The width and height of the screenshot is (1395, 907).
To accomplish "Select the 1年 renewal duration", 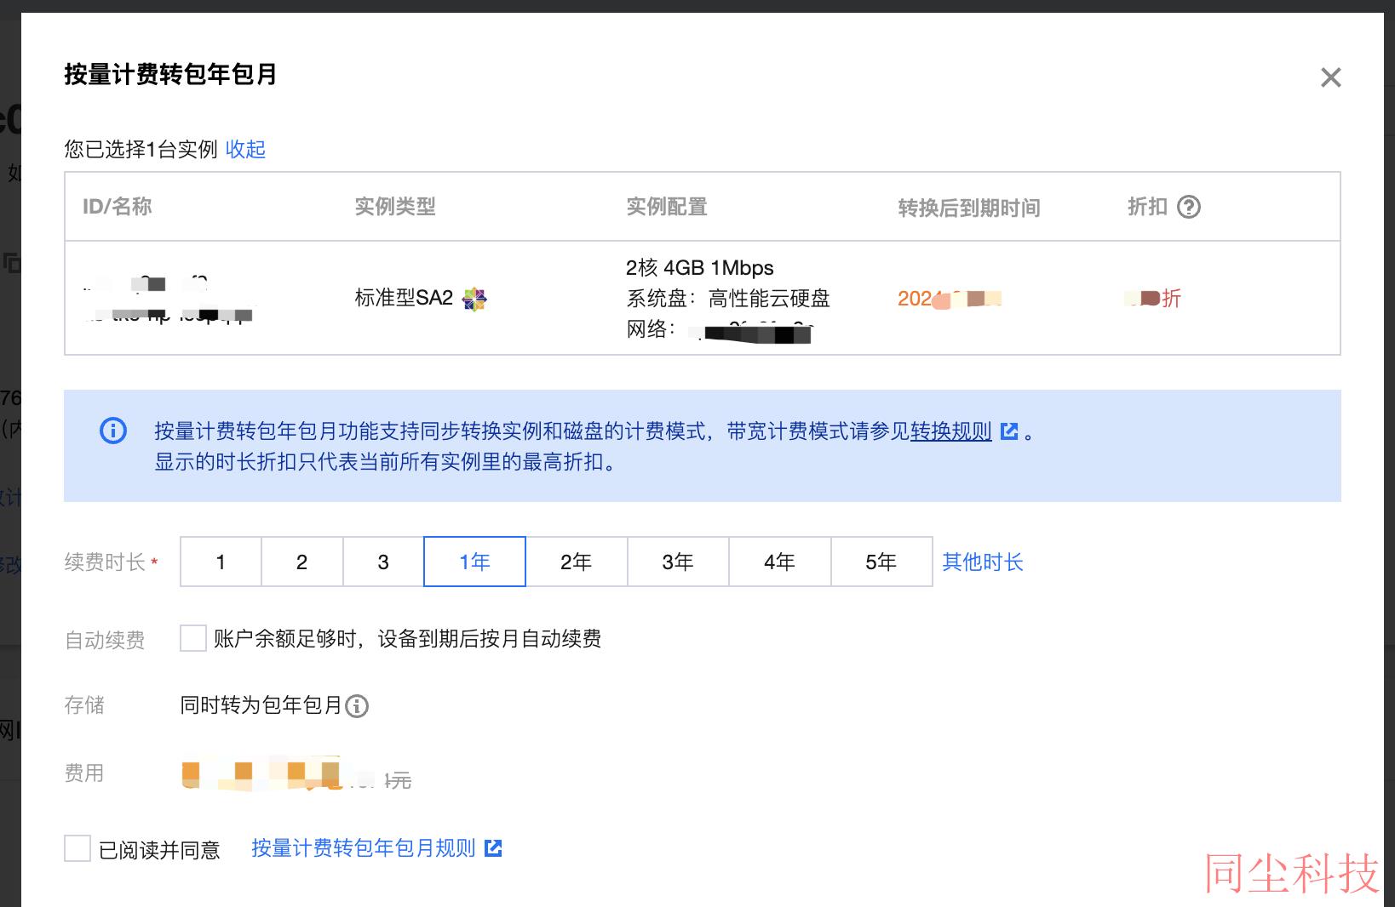I will coord(474,562).
